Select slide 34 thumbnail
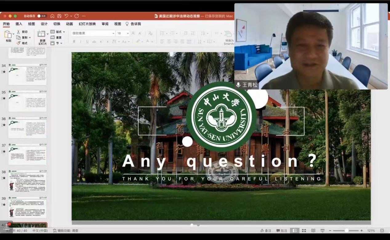The width and height of the screenshot is (390, 240). point(27,74)
